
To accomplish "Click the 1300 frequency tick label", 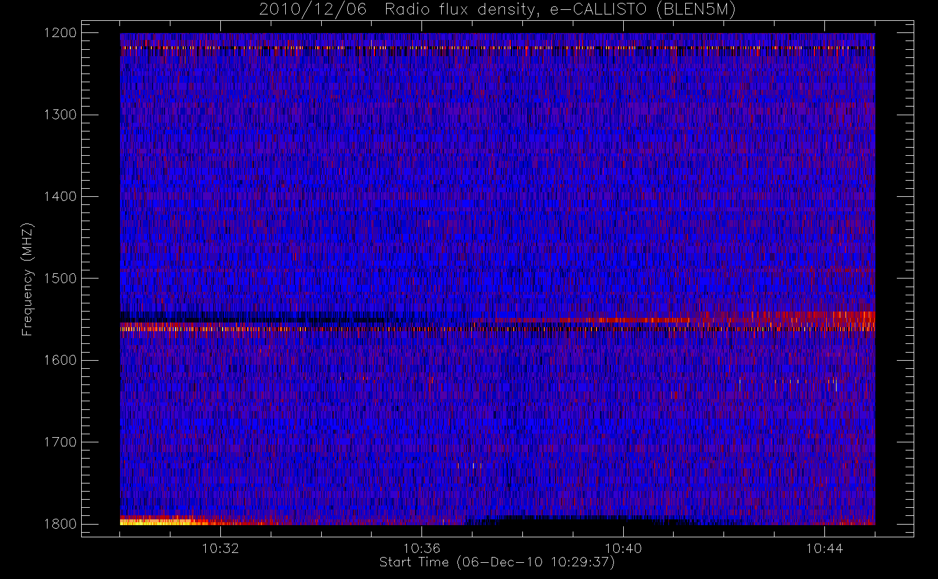I will tap(60, 115).
